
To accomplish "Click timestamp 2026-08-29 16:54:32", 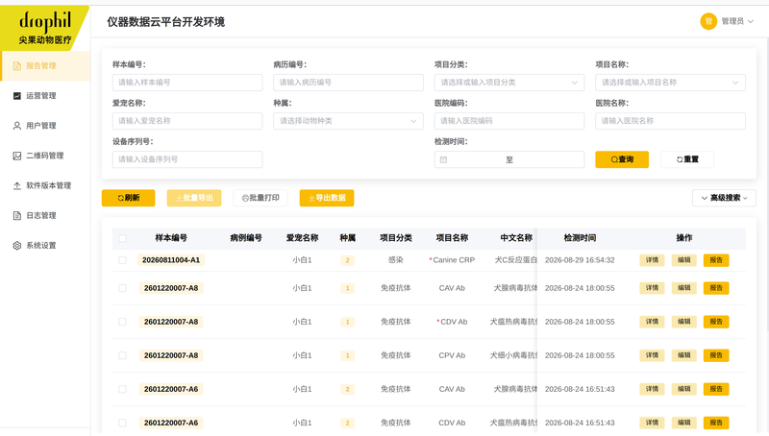I will pyautogui.click(x=580, y=260).
